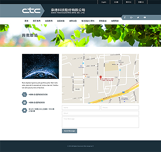
Task: Click the hexagon telephone icon
Action: coord(25,94)
